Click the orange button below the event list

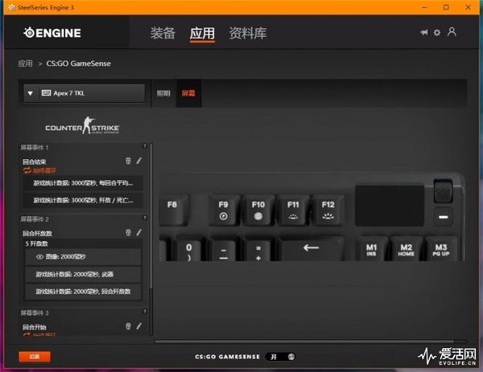35,357
